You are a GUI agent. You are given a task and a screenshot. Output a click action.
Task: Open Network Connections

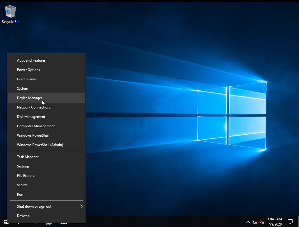46,107
